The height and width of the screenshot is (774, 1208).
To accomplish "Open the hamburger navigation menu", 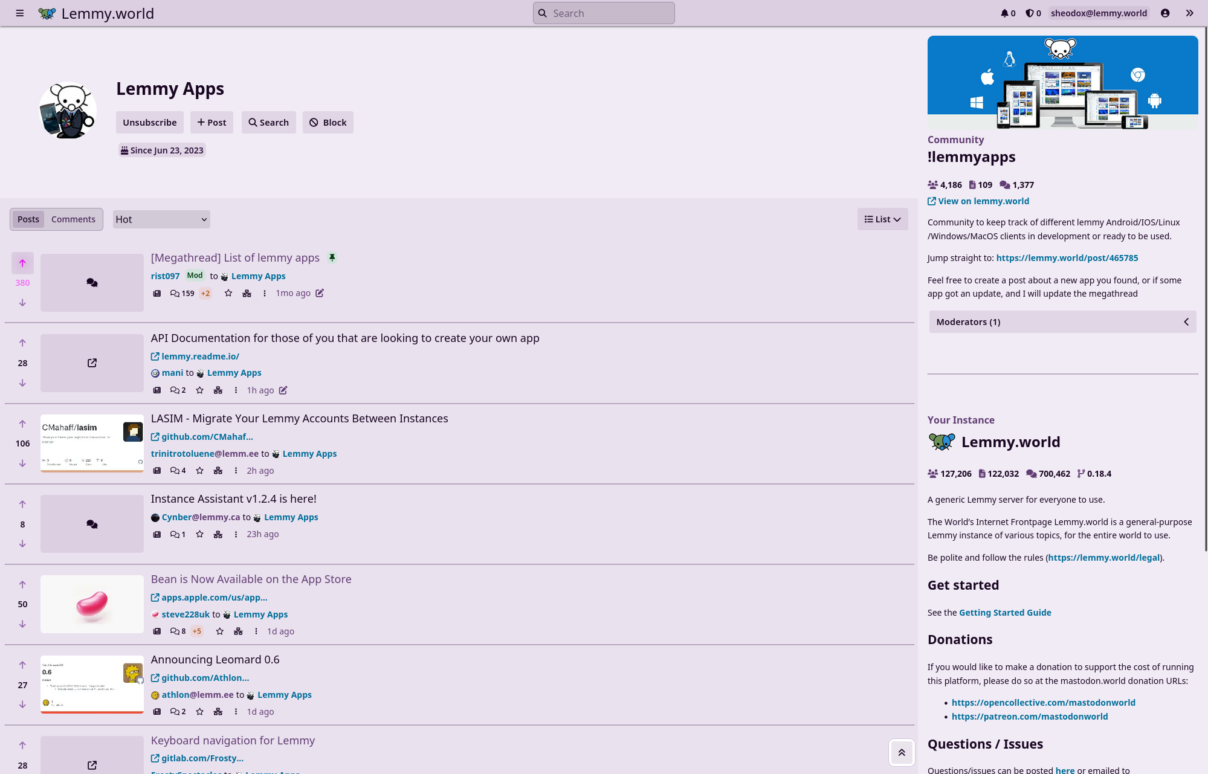I will click(20, 13).
